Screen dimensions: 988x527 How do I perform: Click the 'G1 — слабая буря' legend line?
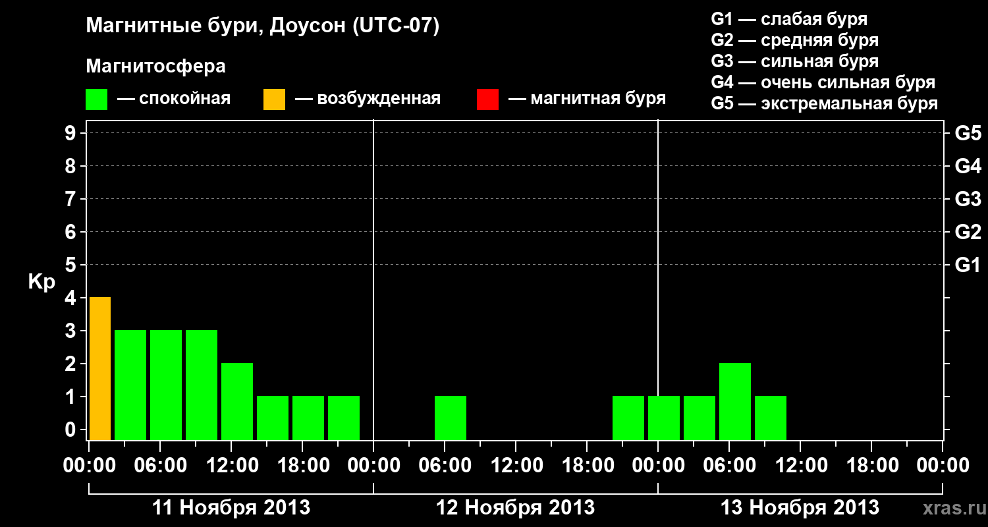pos(789,19)
